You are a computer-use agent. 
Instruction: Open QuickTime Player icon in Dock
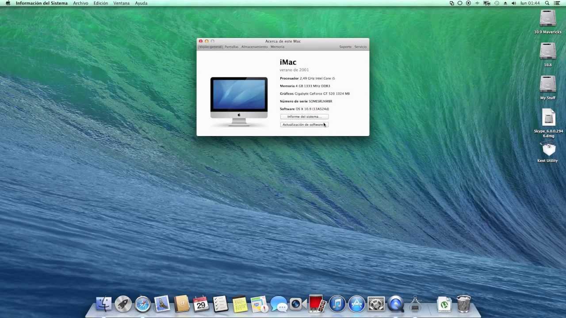pyautogui.click(x=395, y=304)
